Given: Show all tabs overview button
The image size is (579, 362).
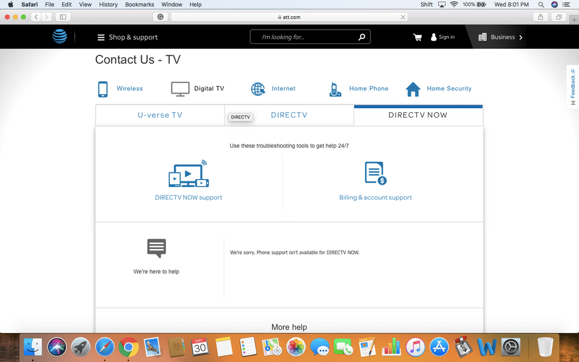Looking at the screenshot, I should tap(559, 17).
